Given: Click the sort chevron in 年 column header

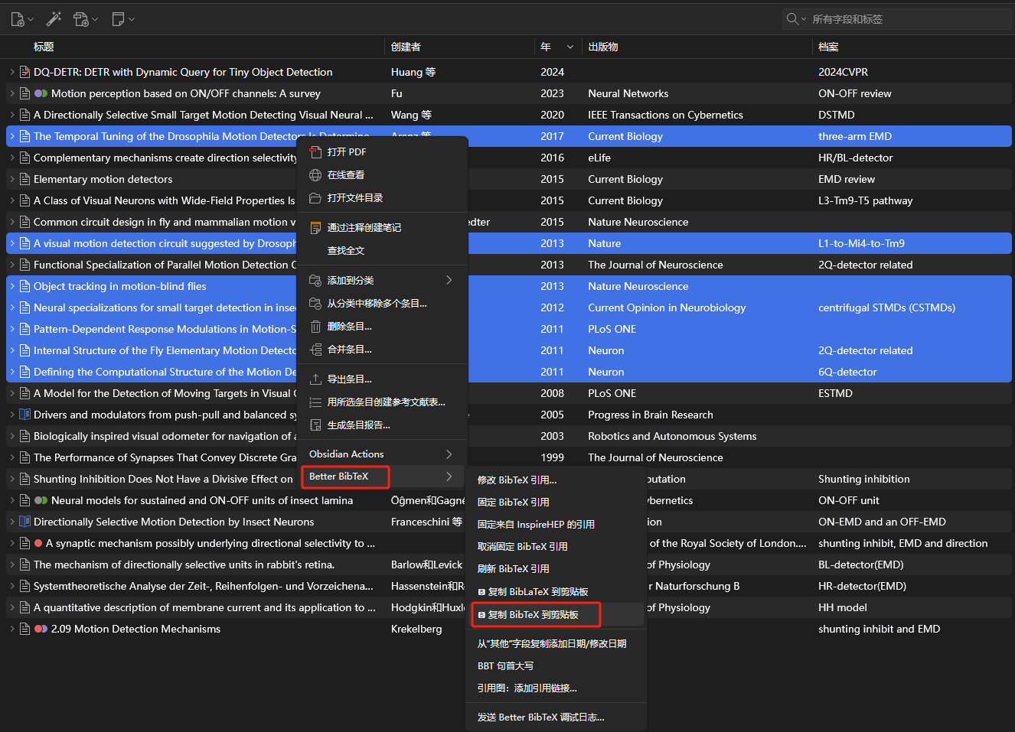Looking at the screenshot, I should tap(570, 47).
